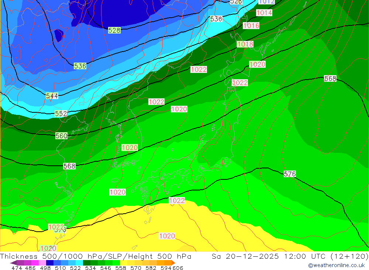Click the 534 legend value
369x270 pixels.
click(x=91, y=268)
